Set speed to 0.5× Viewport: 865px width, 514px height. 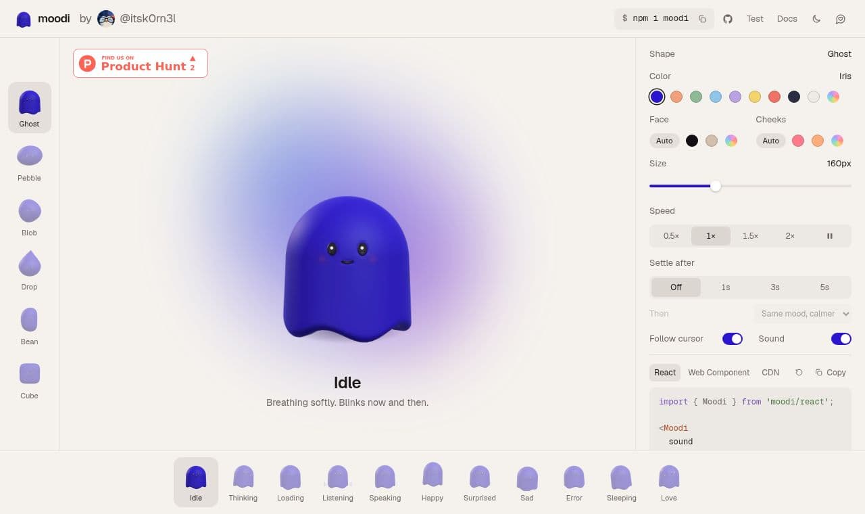coord(671,236)
